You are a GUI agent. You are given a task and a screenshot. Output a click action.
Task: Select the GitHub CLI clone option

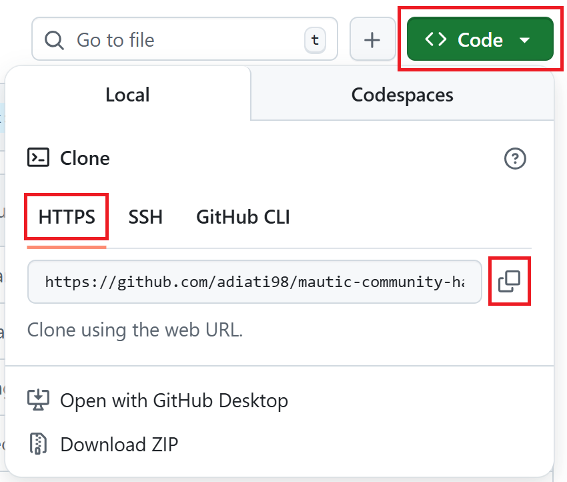tap(243, 217)
